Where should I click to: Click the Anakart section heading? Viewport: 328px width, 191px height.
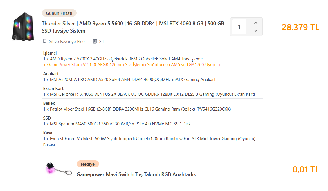pyautogui.click(x=51, y=74)
